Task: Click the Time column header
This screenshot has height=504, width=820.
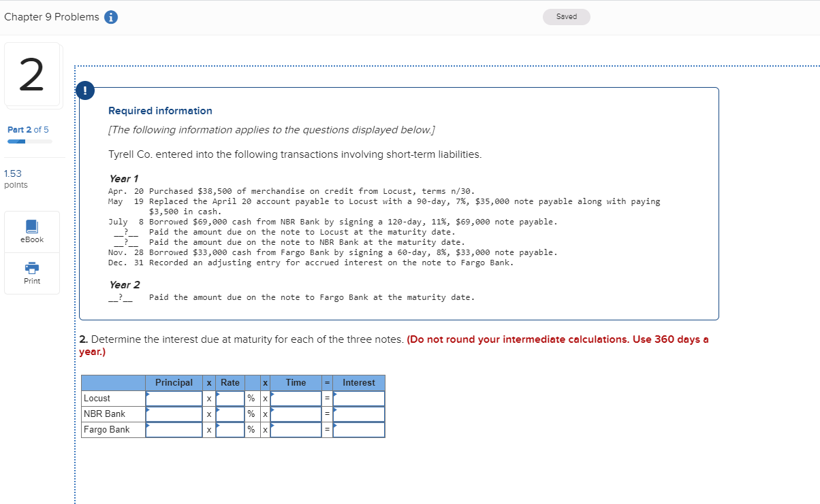Action: coord(296,383)
